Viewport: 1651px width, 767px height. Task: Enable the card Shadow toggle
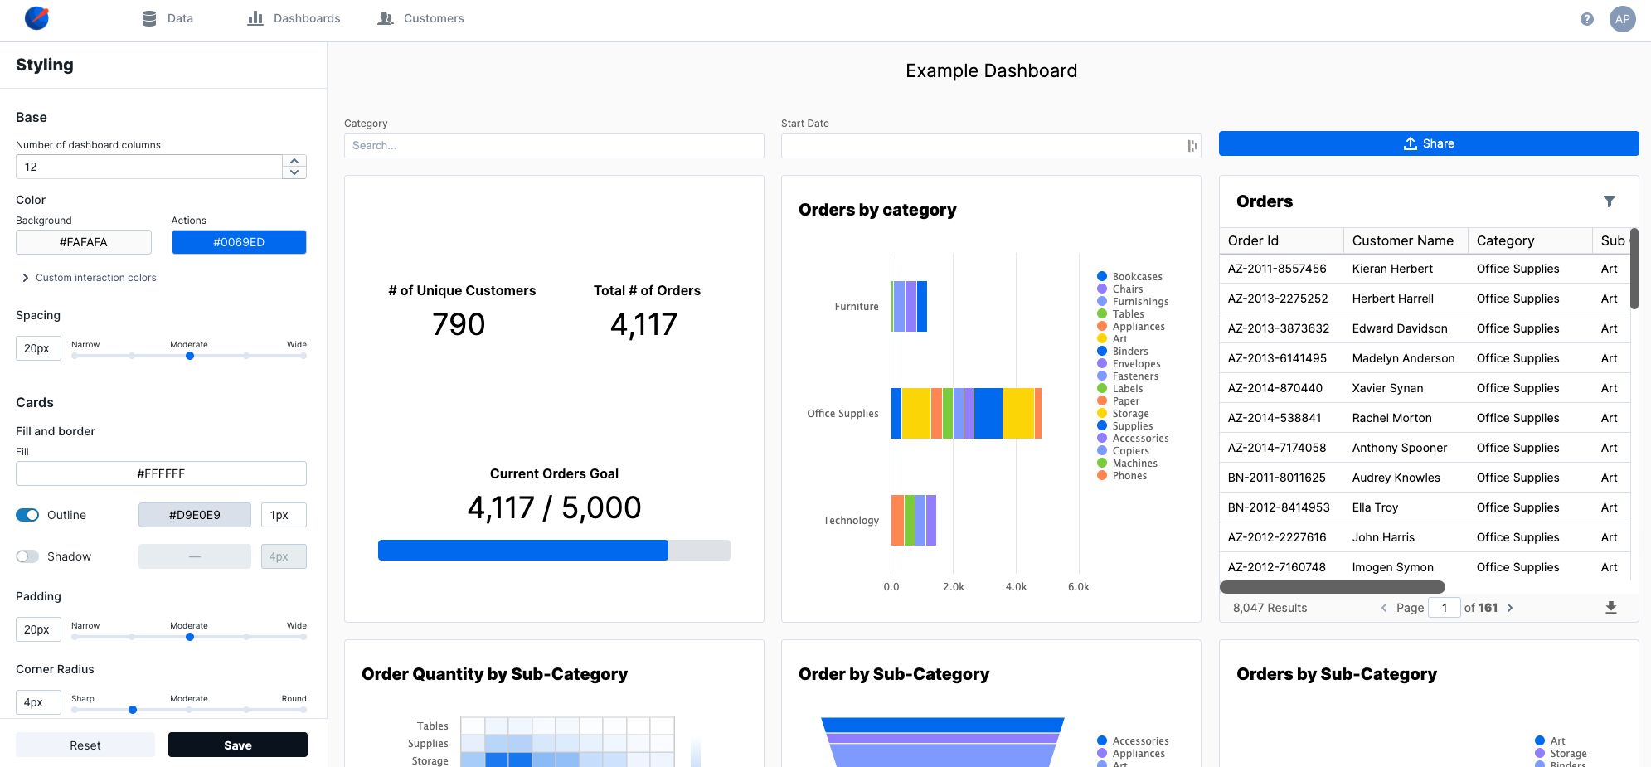pyautogui.click(x=27, y=556)
